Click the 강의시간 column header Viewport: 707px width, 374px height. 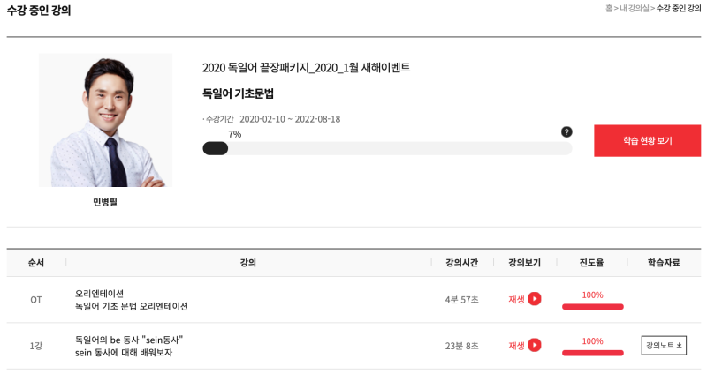[461, 263]
